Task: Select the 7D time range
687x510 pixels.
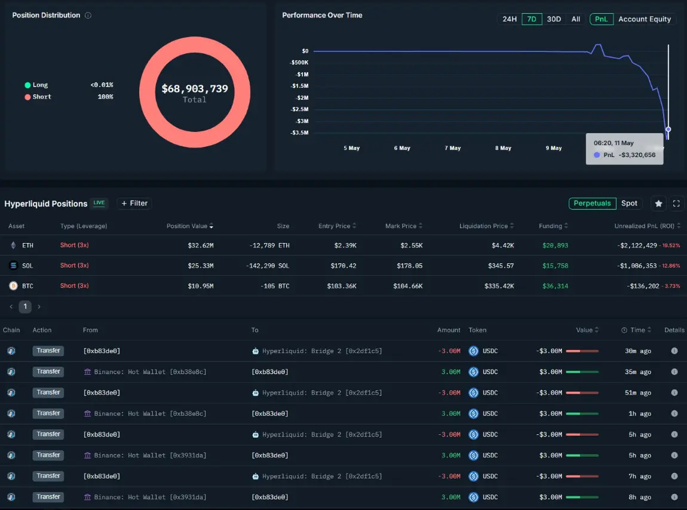Action: 532,19
